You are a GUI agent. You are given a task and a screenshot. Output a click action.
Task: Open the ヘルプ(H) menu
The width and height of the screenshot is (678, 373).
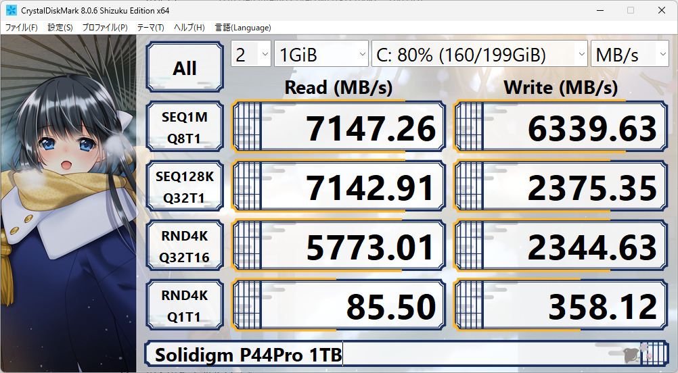point(189,28)
